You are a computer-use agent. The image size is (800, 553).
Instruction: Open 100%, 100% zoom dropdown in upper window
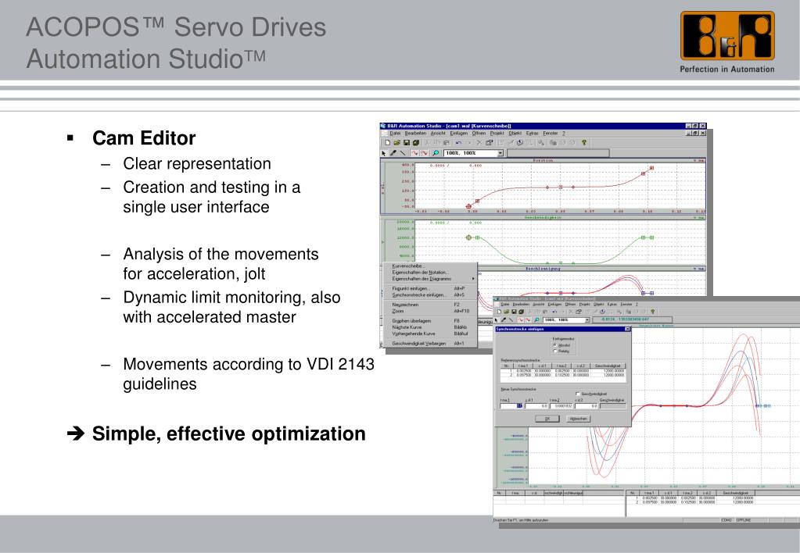point(500,153)
